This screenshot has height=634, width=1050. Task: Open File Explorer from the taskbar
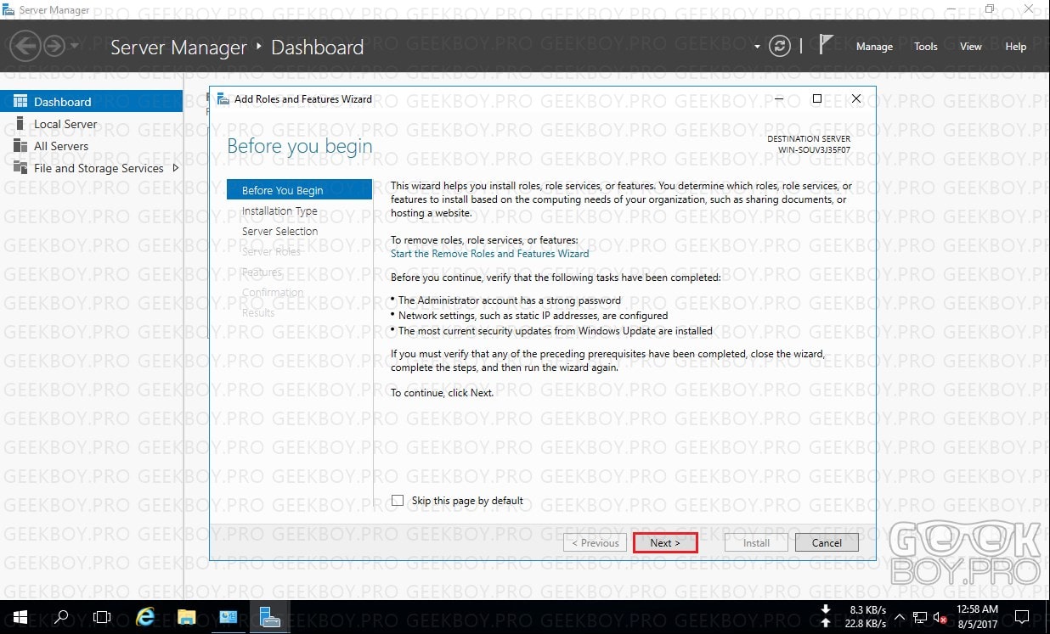187,617
